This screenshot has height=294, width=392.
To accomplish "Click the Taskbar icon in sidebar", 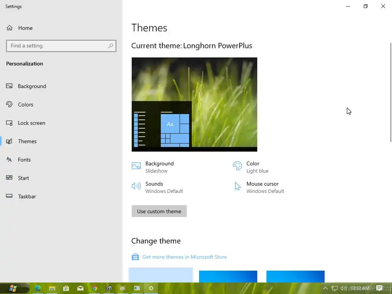I will [9, 196].
